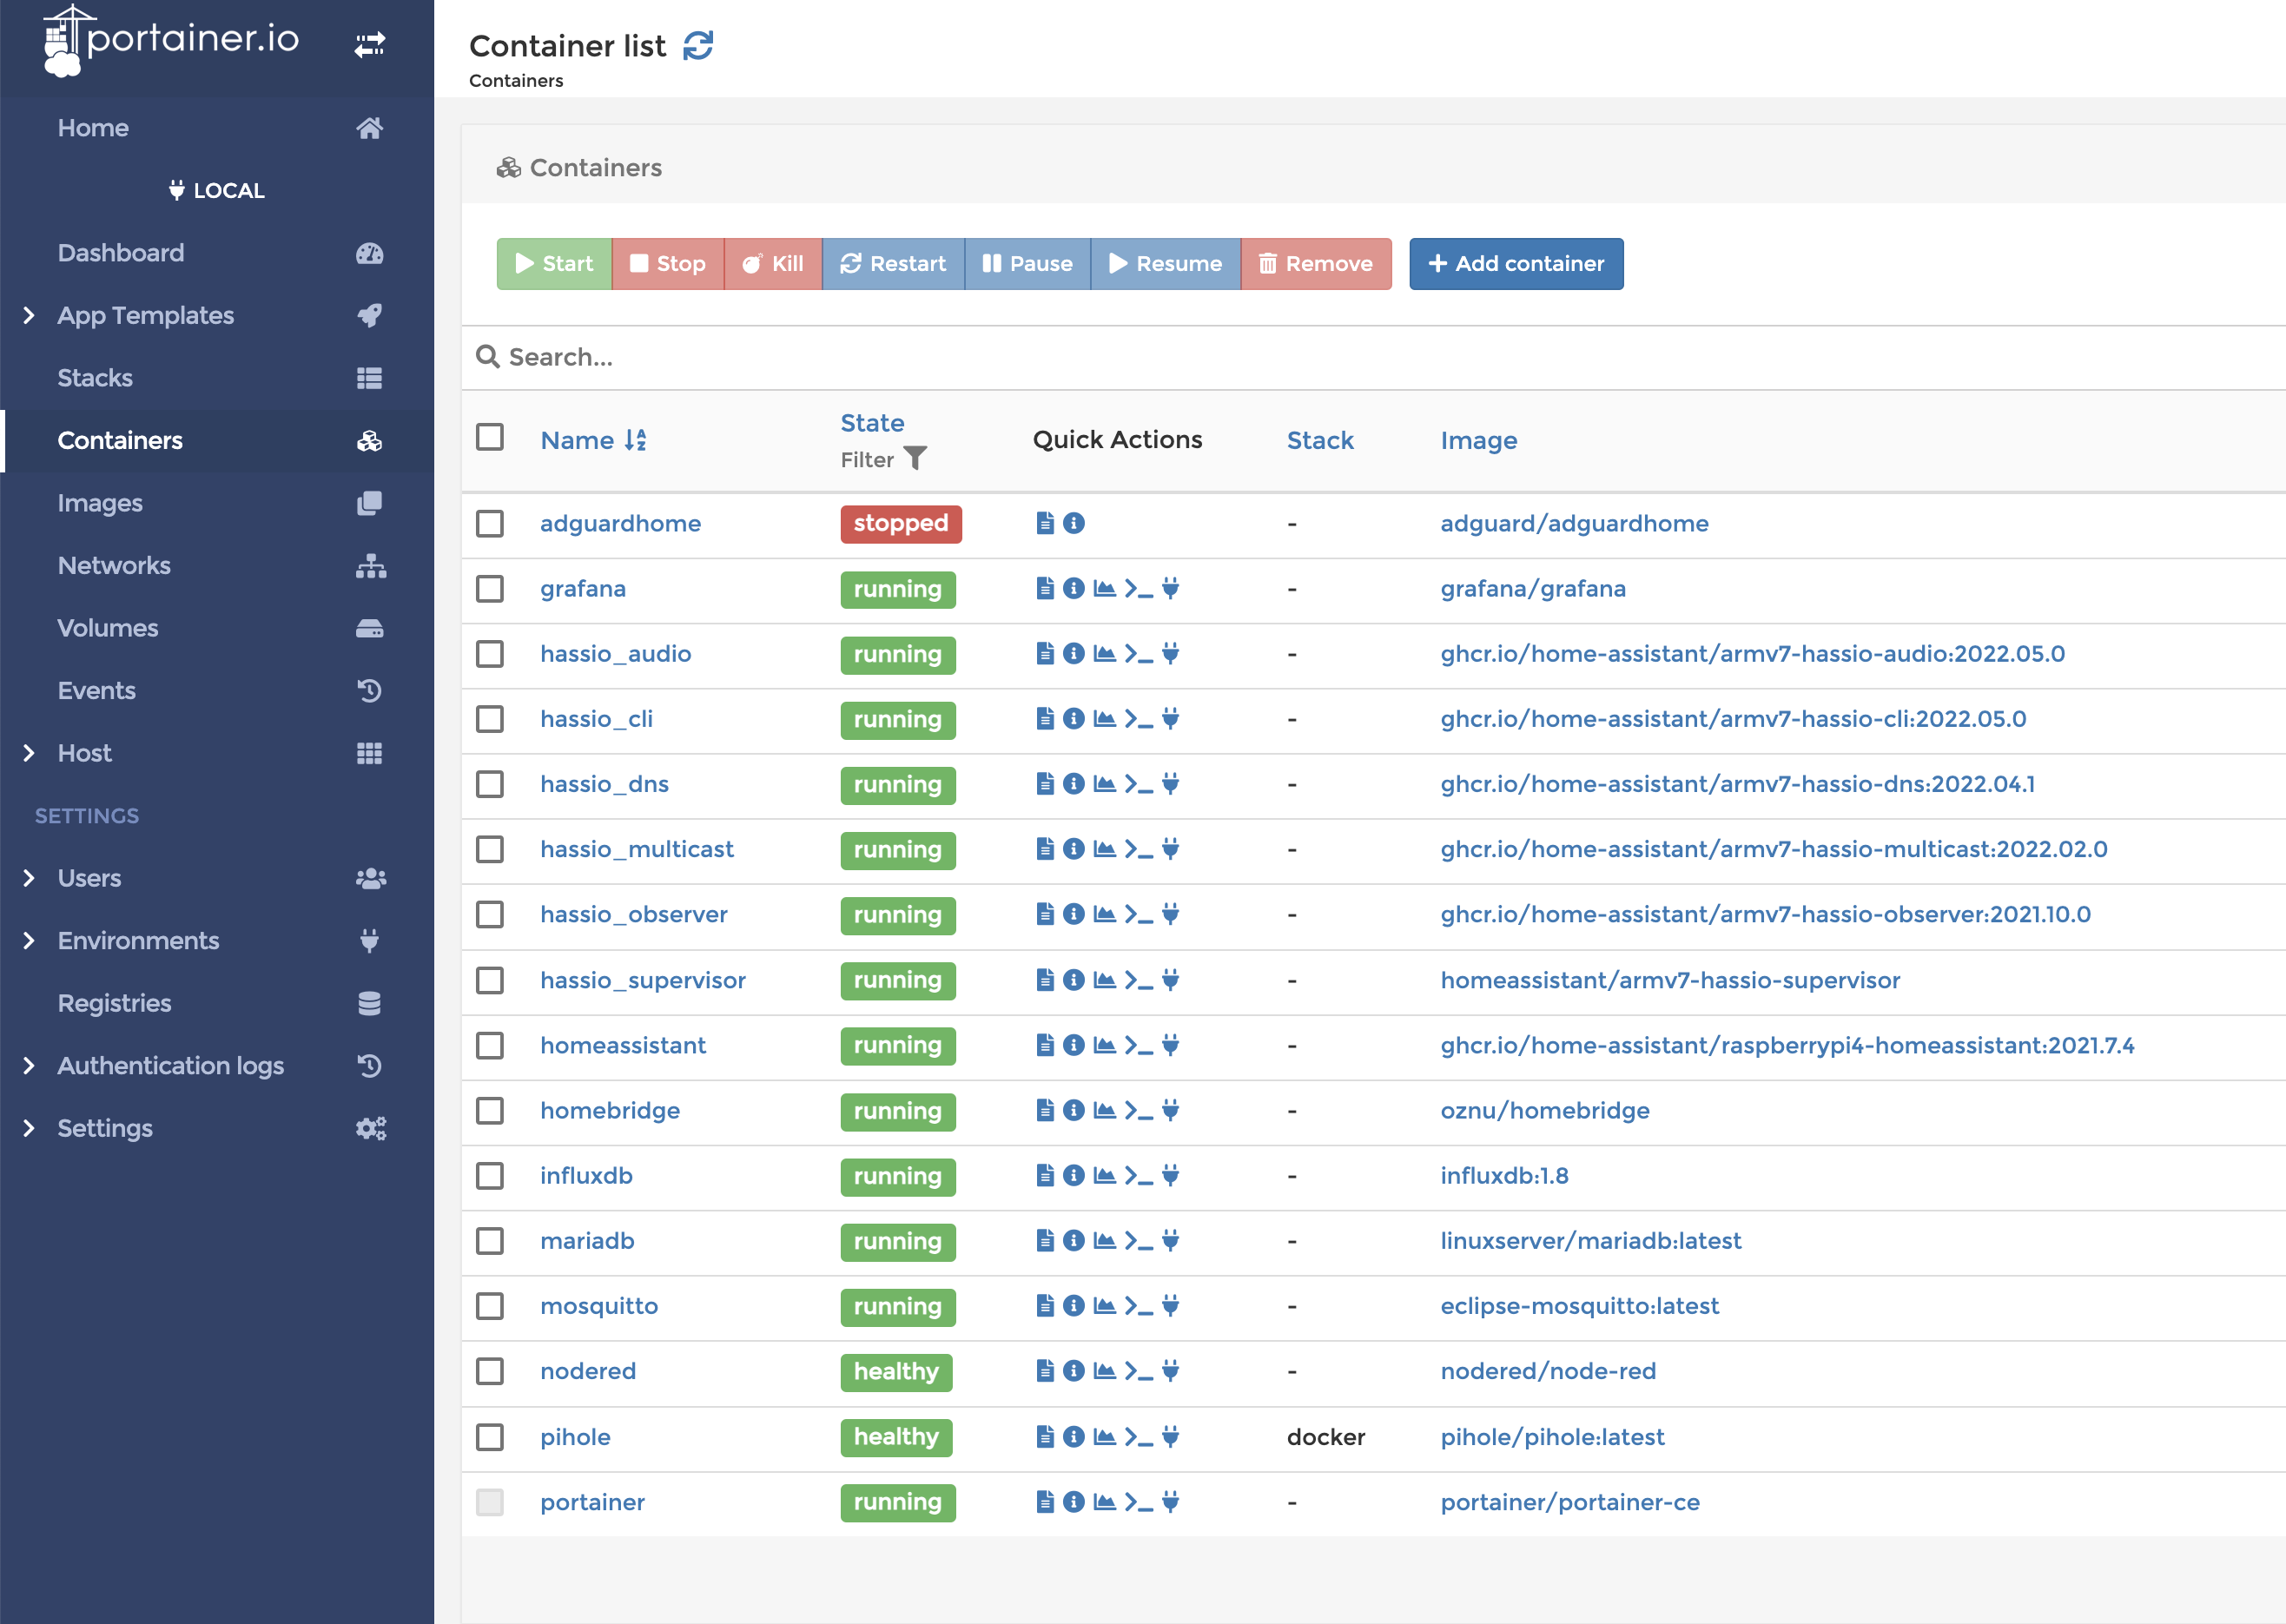
Task: Open the Events sidebar item
Action: pyautogui.click(x=217, y=691)
